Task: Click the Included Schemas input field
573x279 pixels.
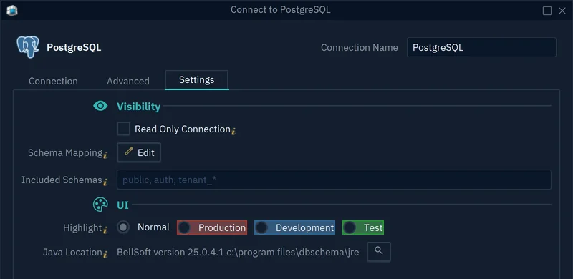Action: (x=334, y=180)
